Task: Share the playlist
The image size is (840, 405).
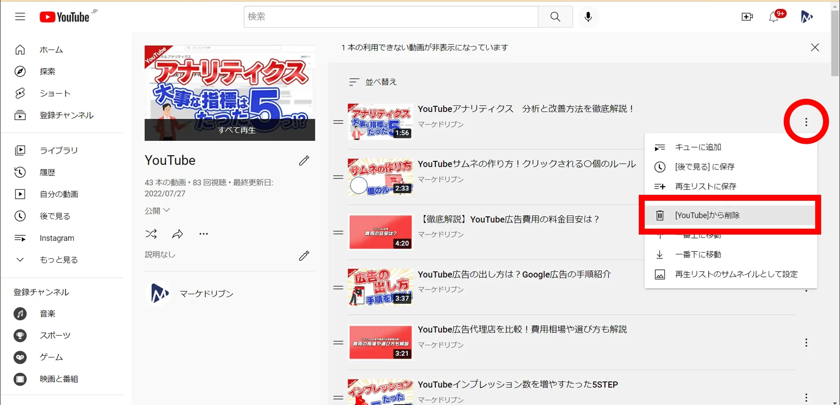Action: (178, 234)
